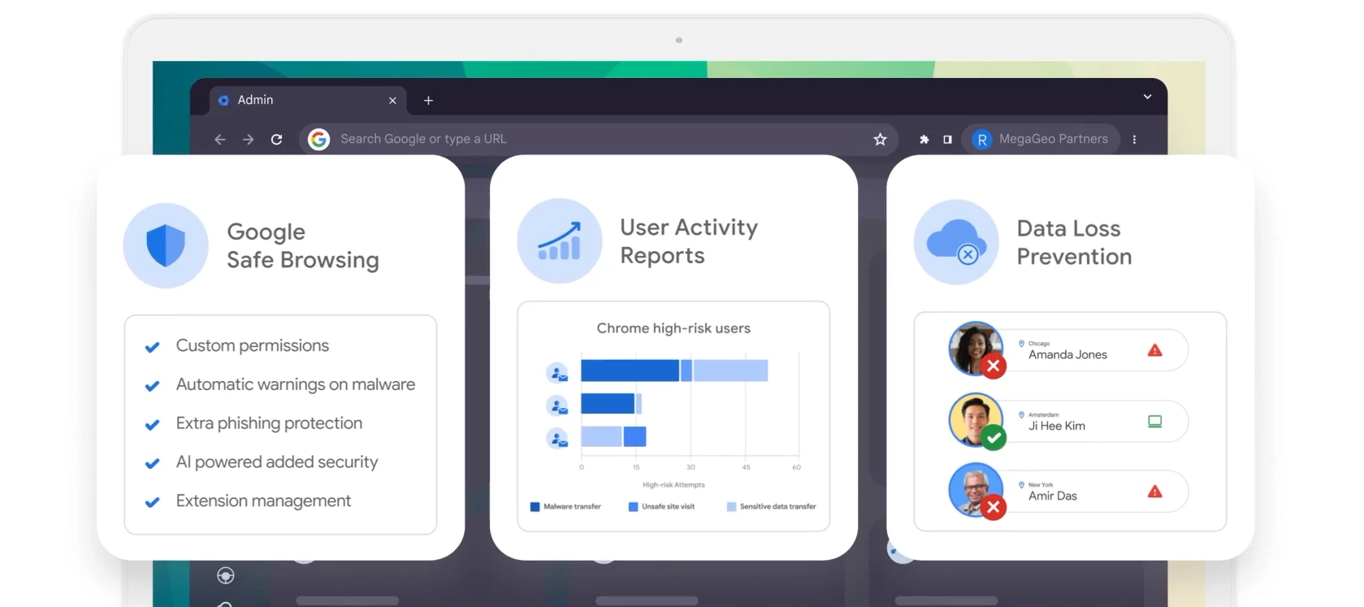The width and height of the screenshot is (1364, 607).
Task: Click the checkmark beside AI powered added security
Action: pyautogui.click(x=152, y=464)
